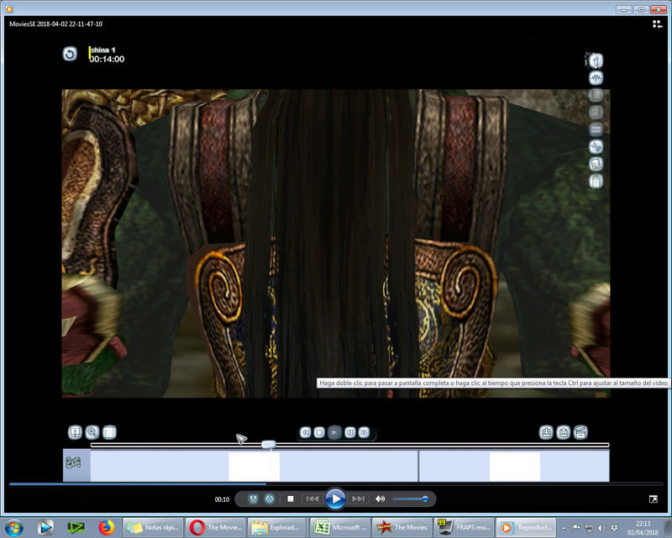The width and height of the screenshot is (672, 538).
Task: Click the circular undo arrow icon
Action: click(x=70, y=54)
